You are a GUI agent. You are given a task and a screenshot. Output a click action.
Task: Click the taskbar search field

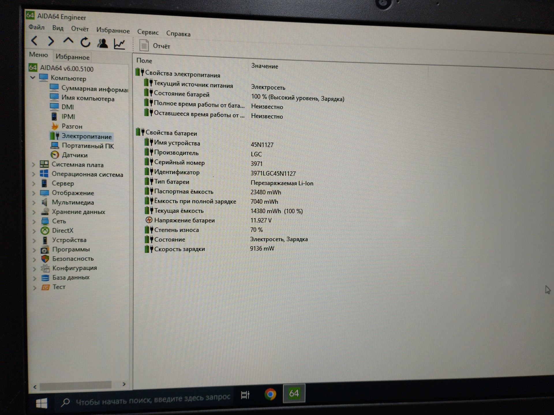146,399
